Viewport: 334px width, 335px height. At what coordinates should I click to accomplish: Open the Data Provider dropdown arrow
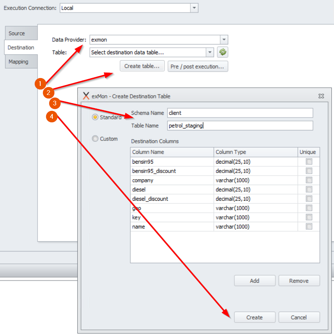tap(224, 39)
